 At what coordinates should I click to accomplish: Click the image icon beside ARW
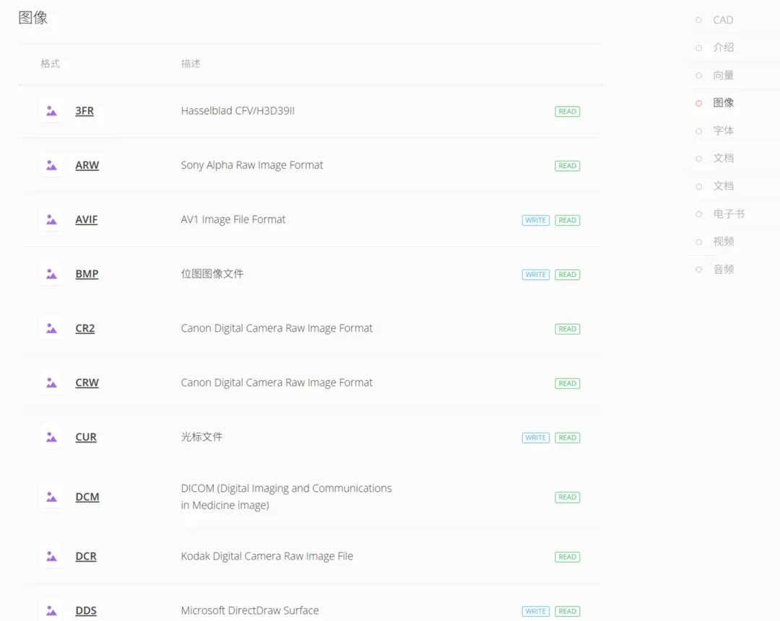point(51,165)
